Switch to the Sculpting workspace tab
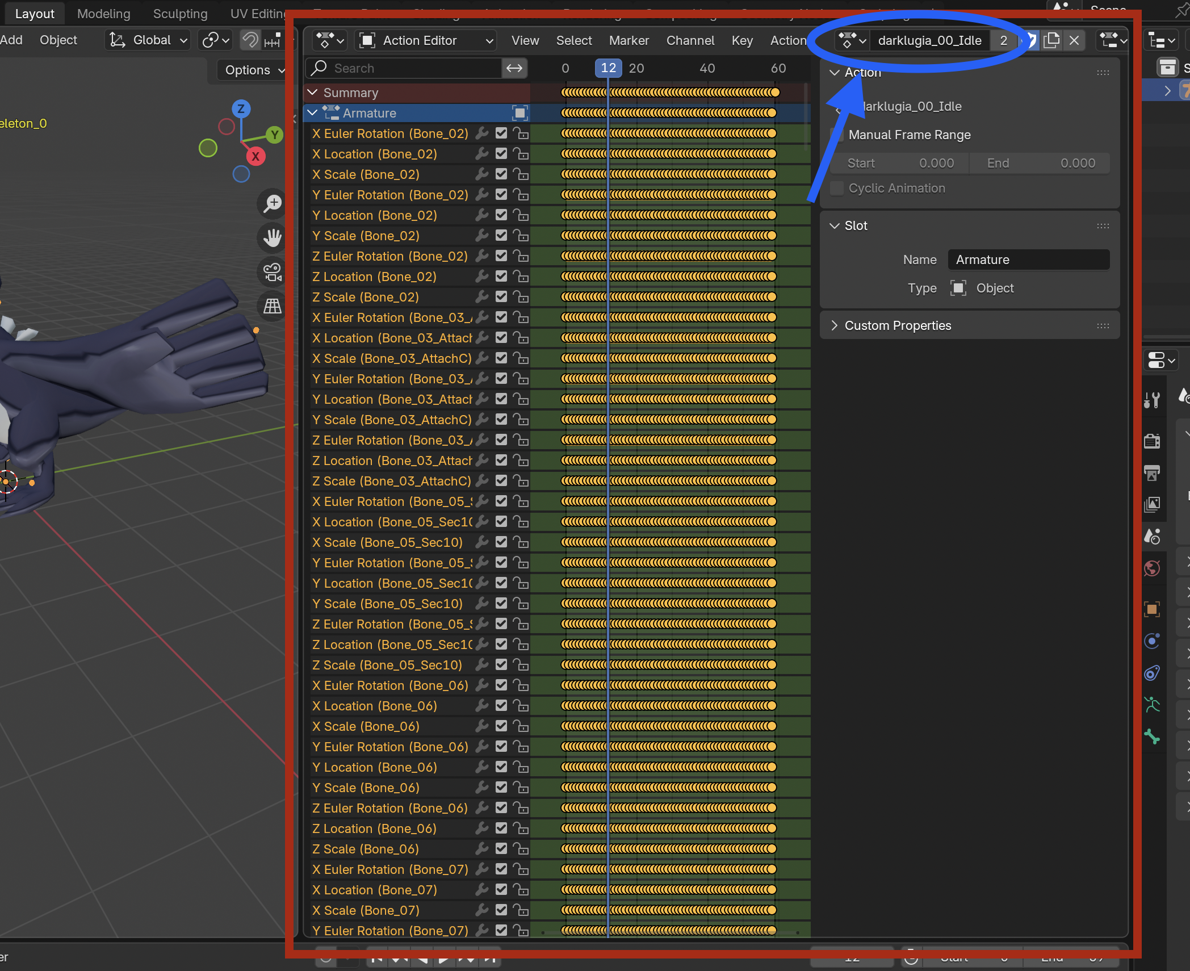The height and width of the screenshot is (971, 1190). (181, 14)
